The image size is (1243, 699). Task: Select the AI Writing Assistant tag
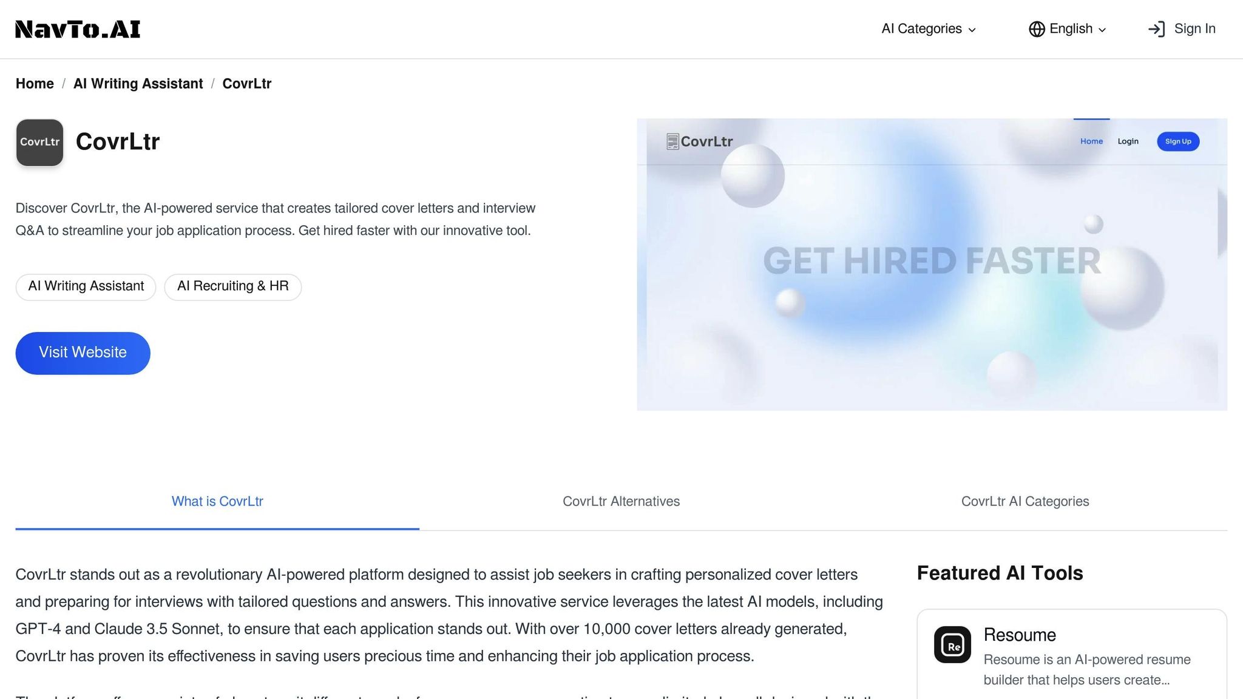[x=86, y=286]
